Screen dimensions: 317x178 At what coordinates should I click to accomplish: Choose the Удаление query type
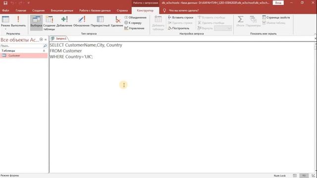point(117,21)
